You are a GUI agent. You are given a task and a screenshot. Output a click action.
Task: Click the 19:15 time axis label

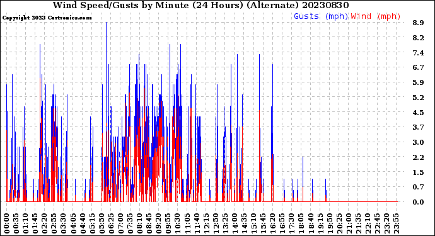pyautogui.click(x=320, y=223)
